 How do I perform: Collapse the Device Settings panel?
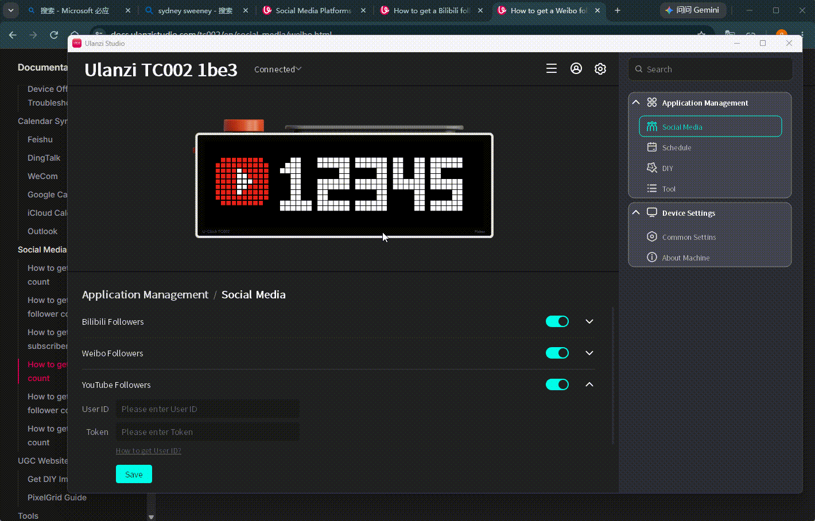(636, 212)
